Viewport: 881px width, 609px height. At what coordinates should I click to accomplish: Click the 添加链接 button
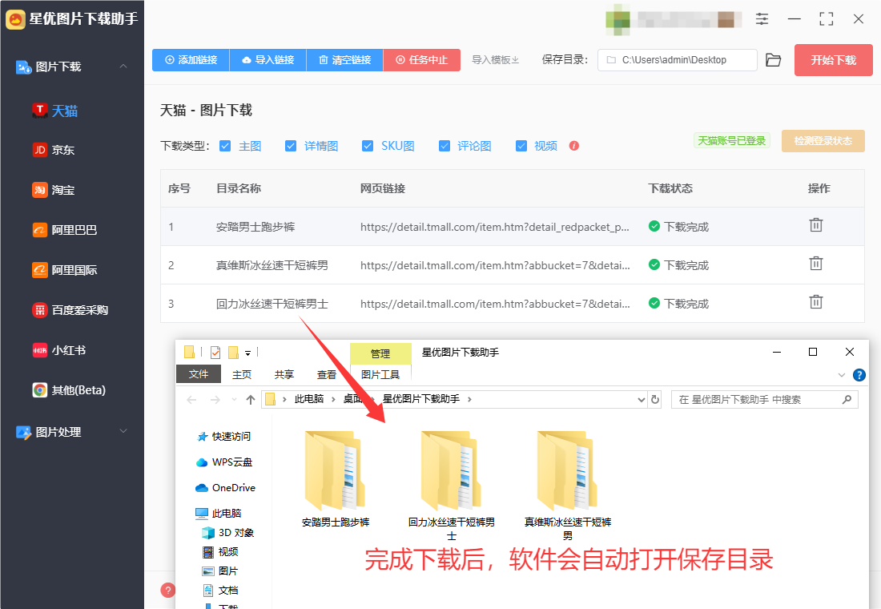coord(191,60)
